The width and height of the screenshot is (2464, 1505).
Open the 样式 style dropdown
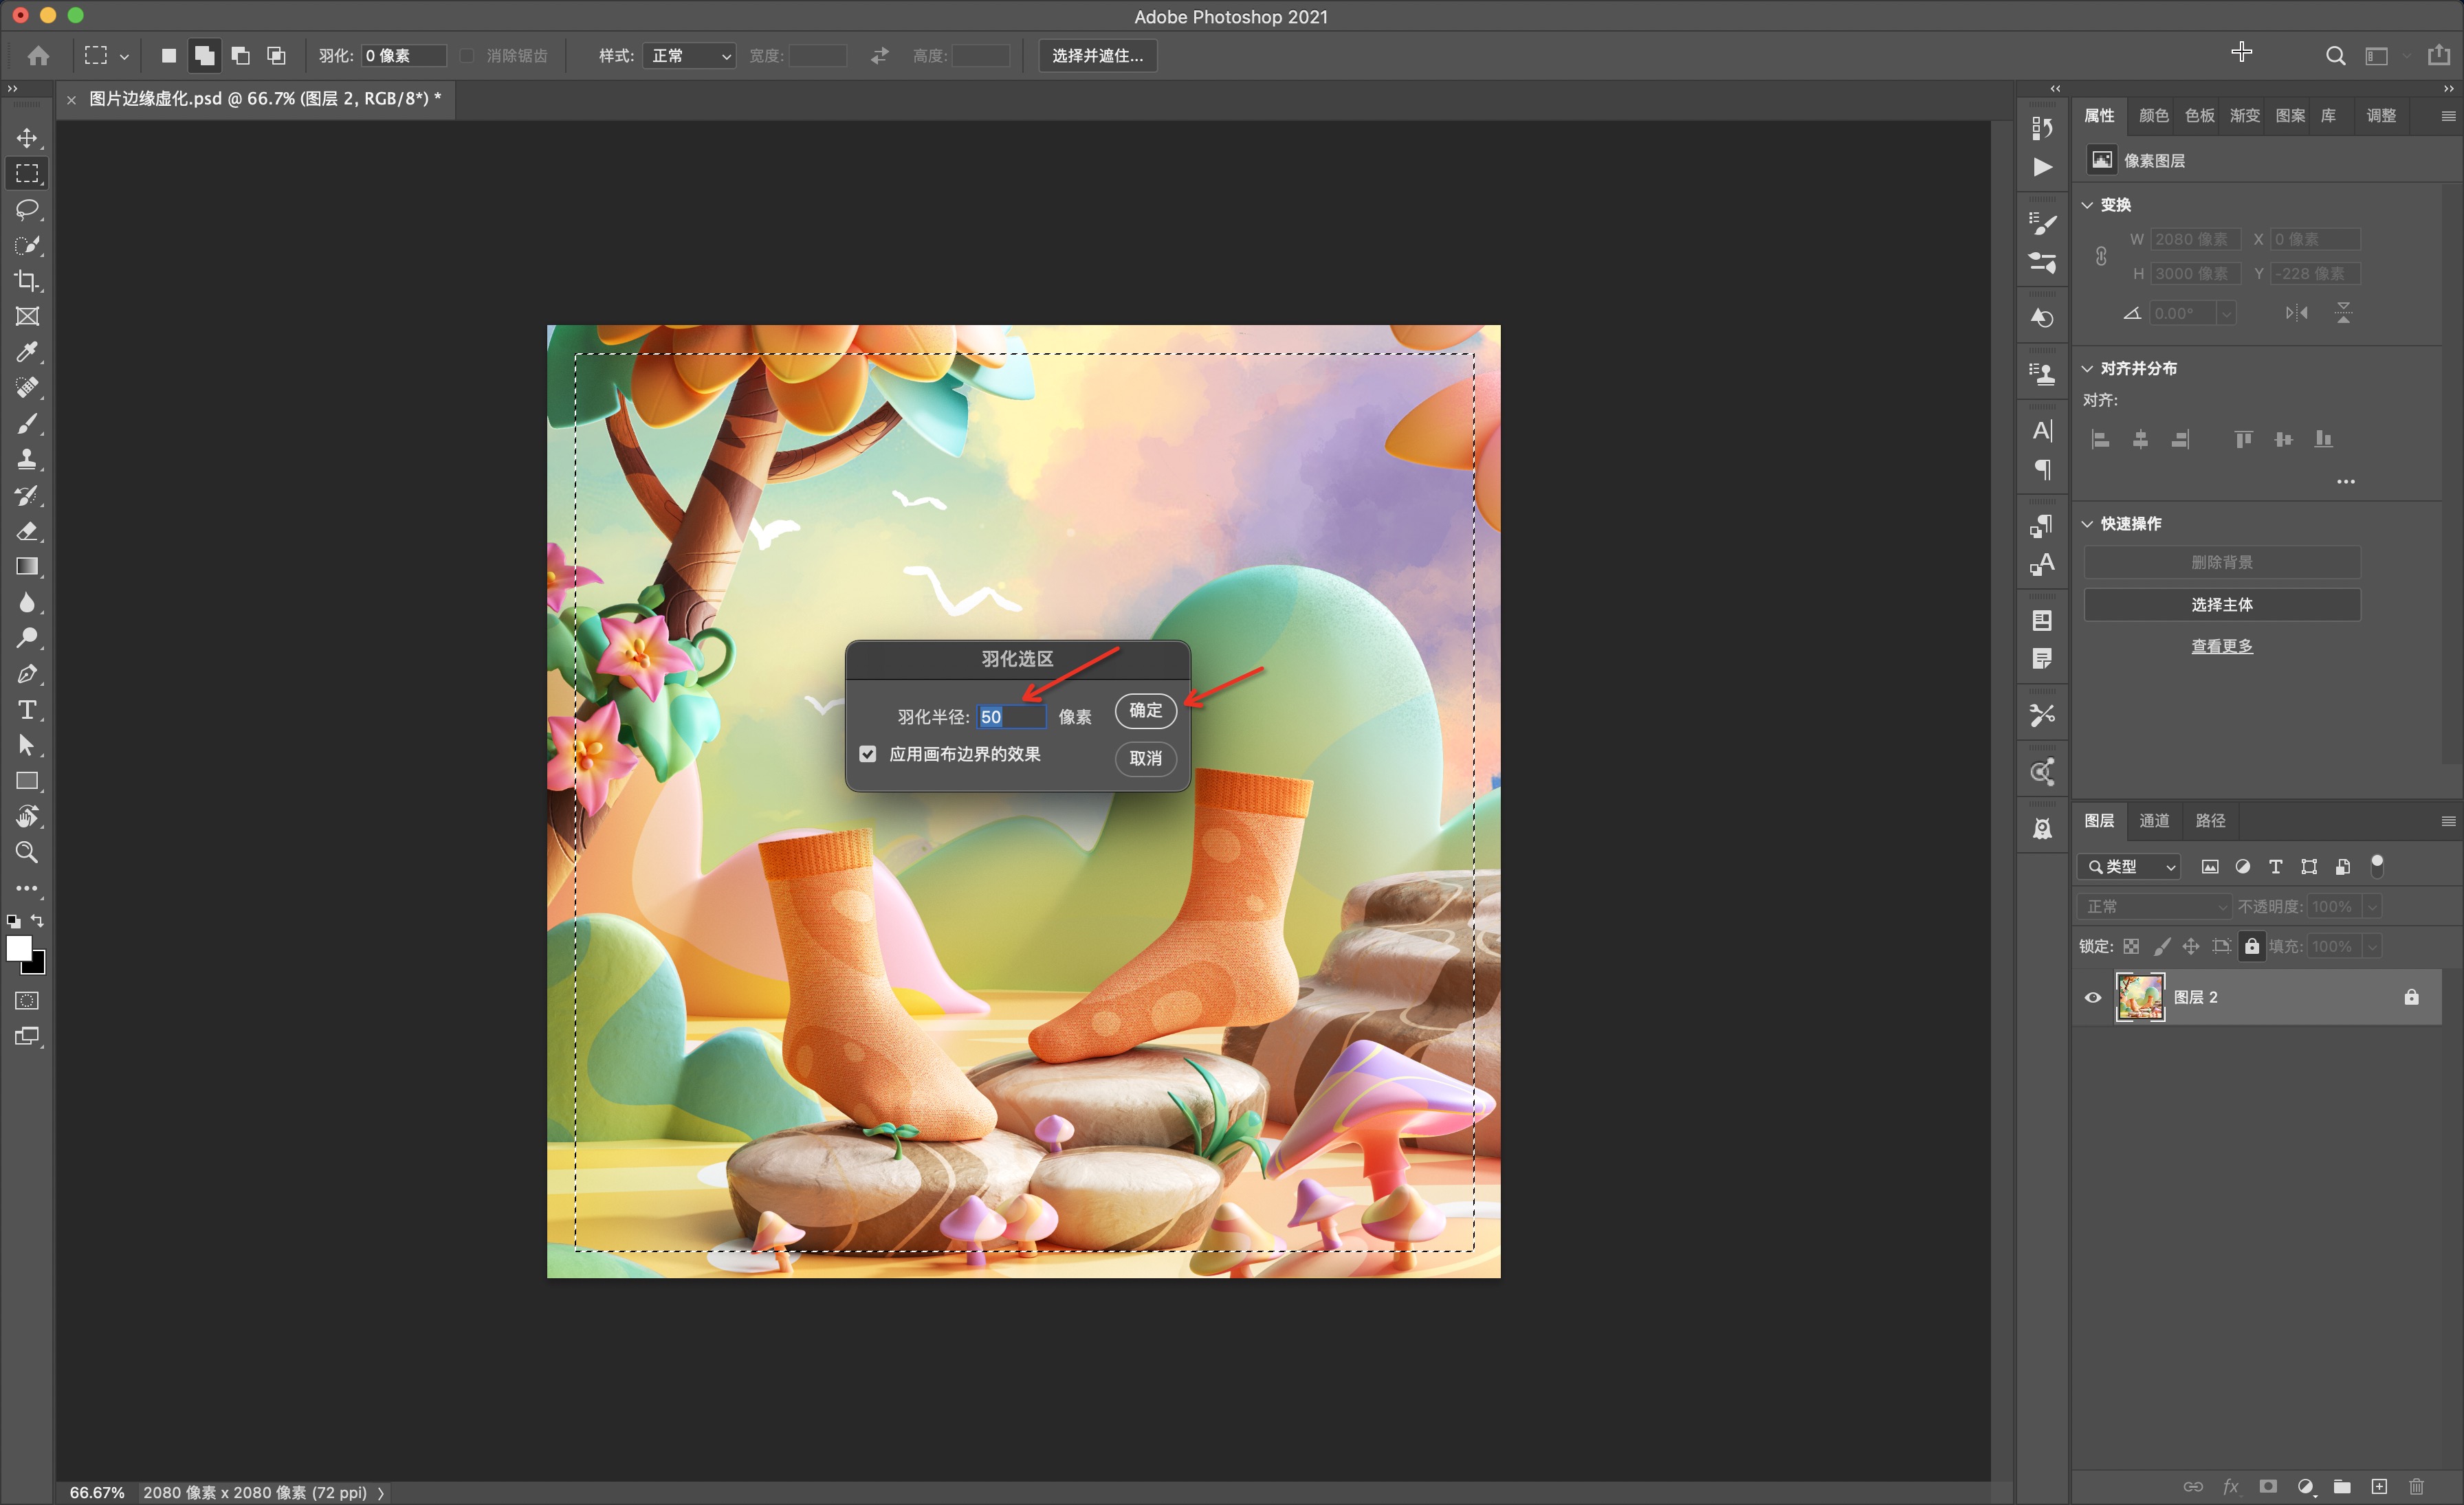[x=690, y=56]
